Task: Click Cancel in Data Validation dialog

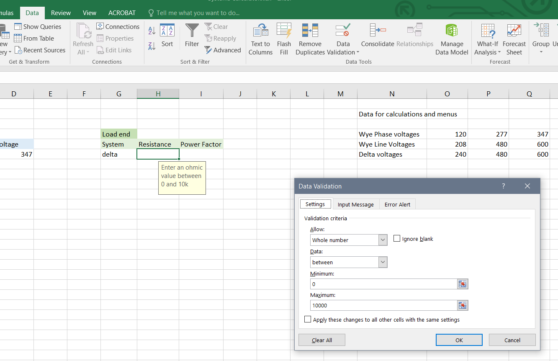Action: click(512, 340)
